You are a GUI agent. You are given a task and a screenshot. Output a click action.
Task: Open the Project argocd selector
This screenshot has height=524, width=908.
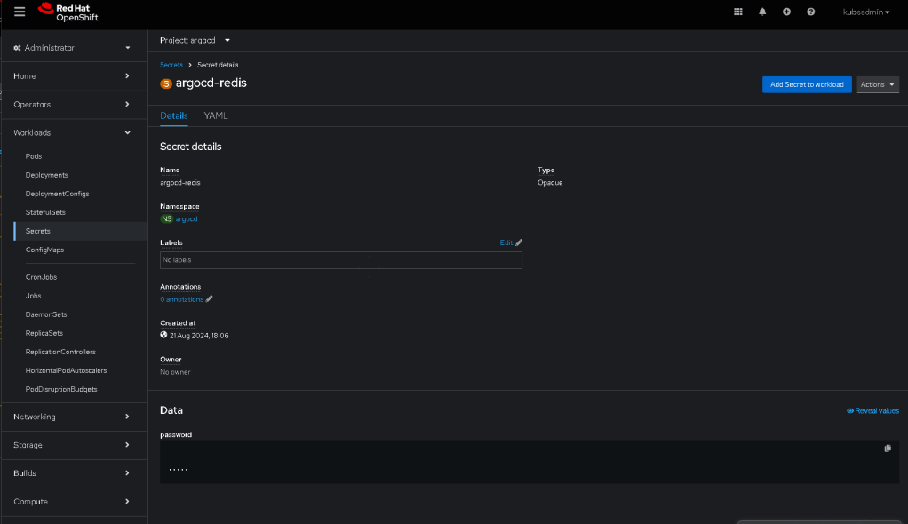click(195, 40)
